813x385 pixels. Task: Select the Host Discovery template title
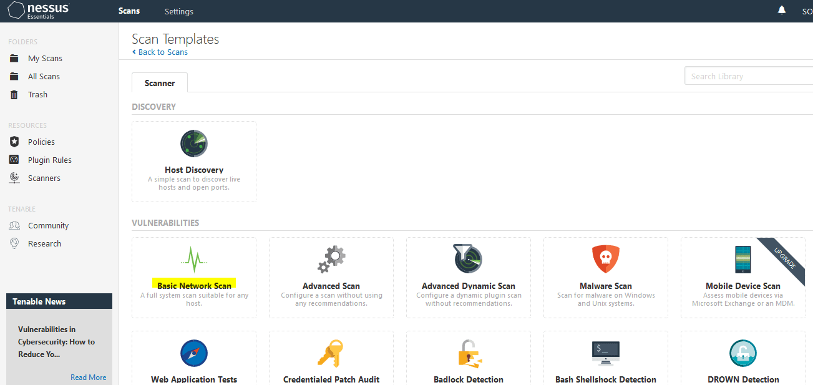[x=194, y=170]
